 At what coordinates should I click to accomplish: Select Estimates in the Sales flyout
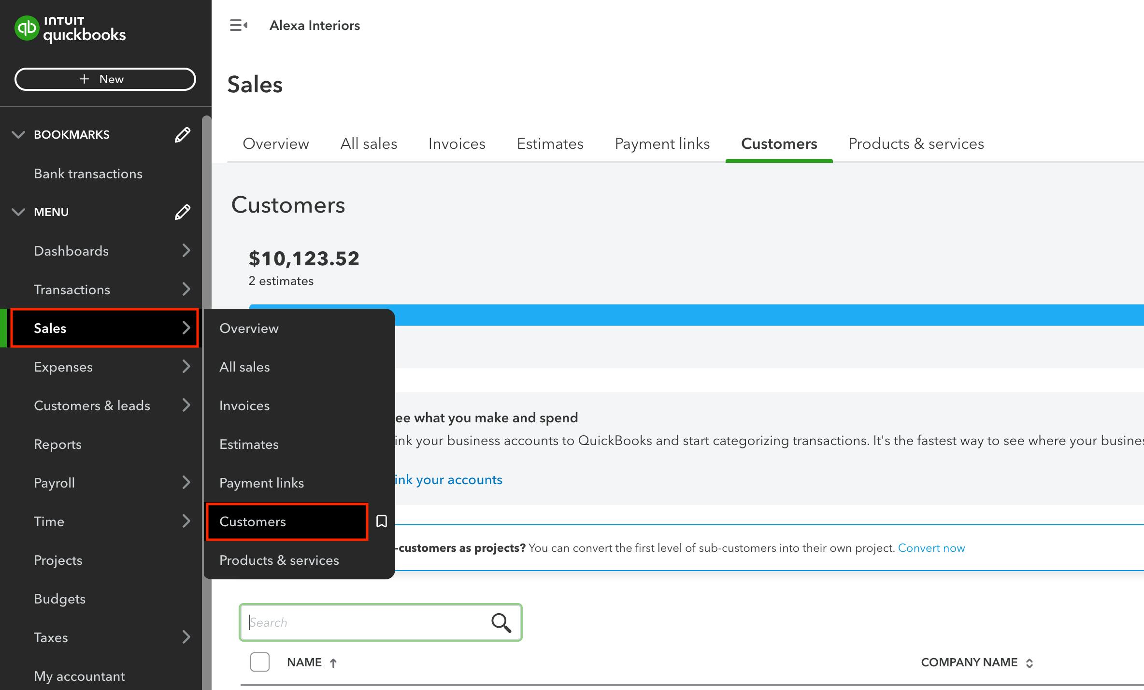249,444
